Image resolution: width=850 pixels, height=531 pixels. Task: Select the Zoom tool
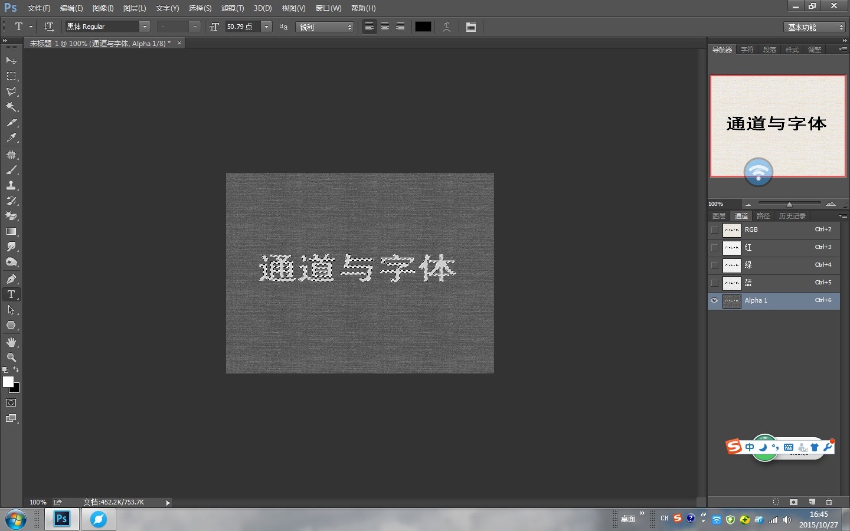click(x=11, y=358)
